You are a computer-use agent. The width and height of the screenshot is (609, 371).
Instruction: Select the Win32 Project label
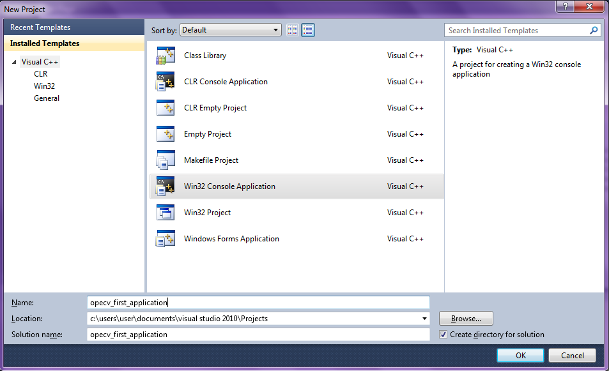207,212
